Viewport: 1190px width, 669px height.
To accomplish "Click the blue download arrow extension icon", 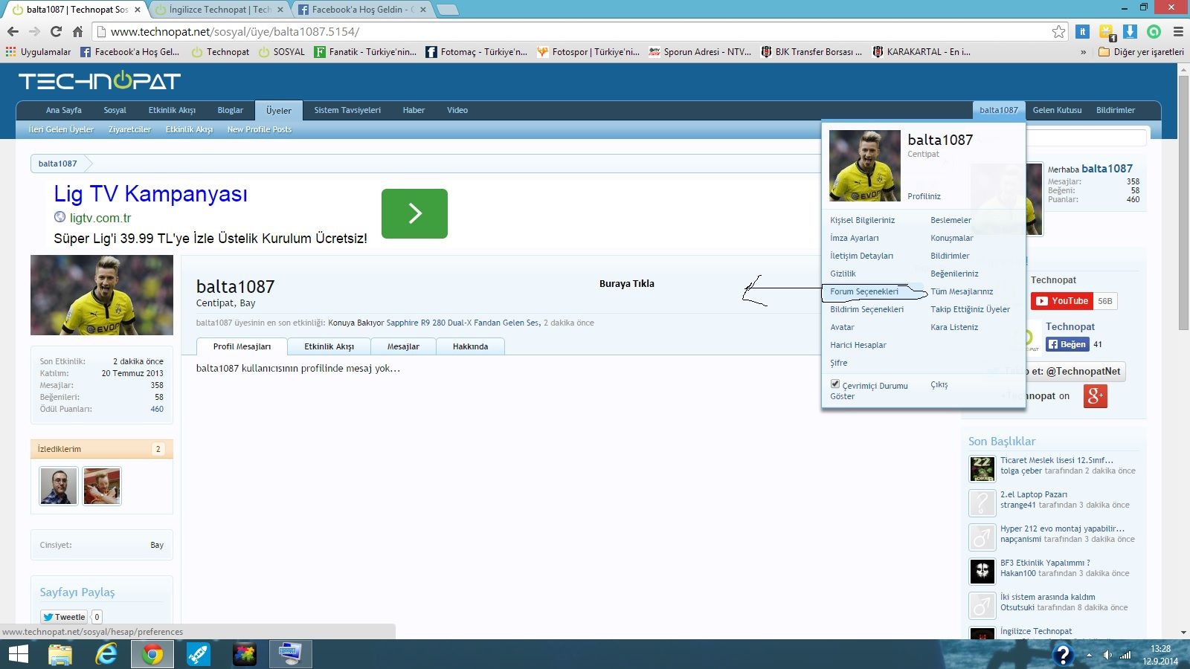I will click(1130, 31).
